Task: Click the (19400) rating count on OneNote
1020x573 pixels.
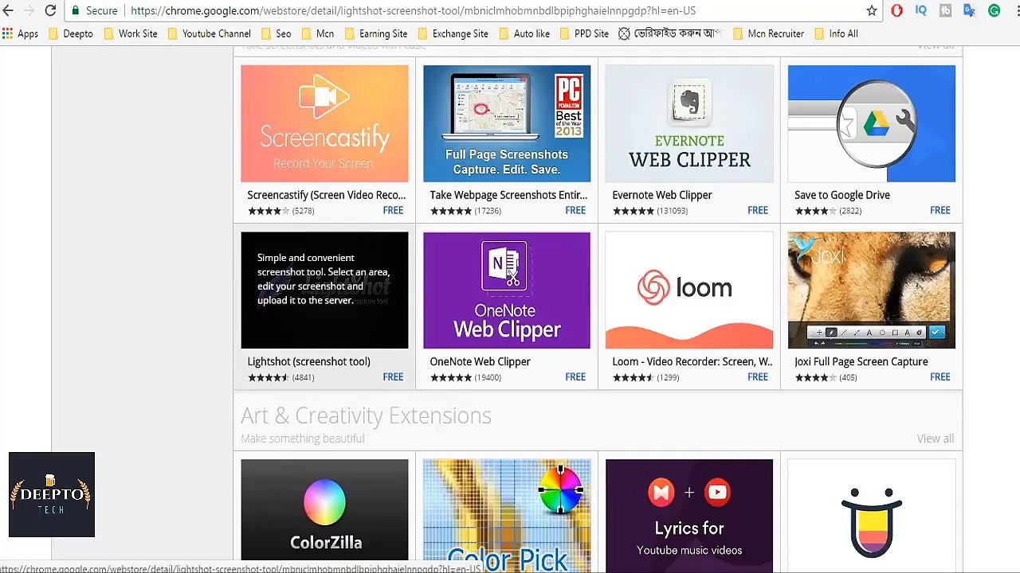Action: (x=488, y=378)
